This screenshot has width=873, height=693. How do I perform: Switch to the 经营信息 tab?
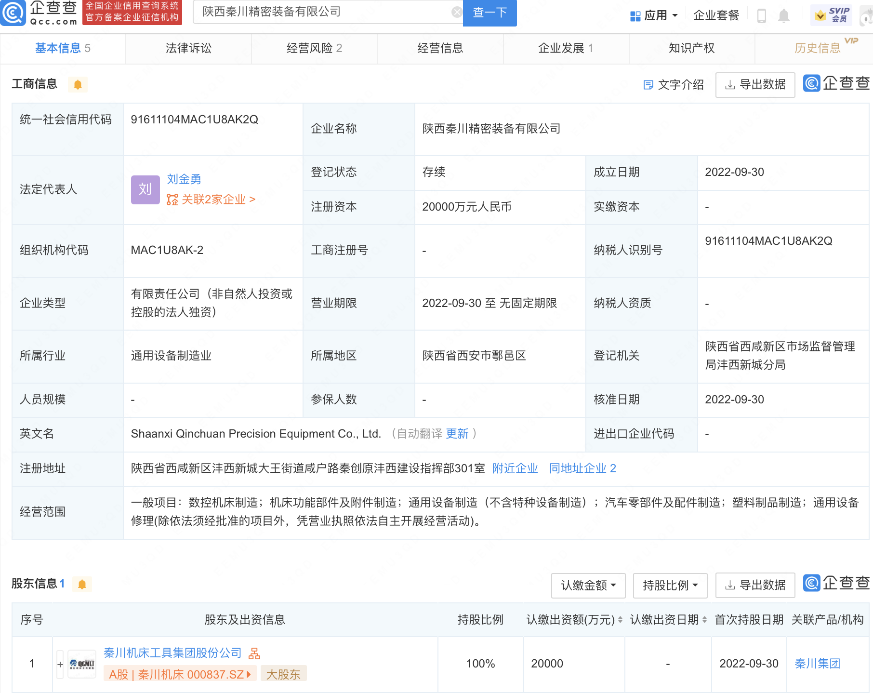point(440,48)
